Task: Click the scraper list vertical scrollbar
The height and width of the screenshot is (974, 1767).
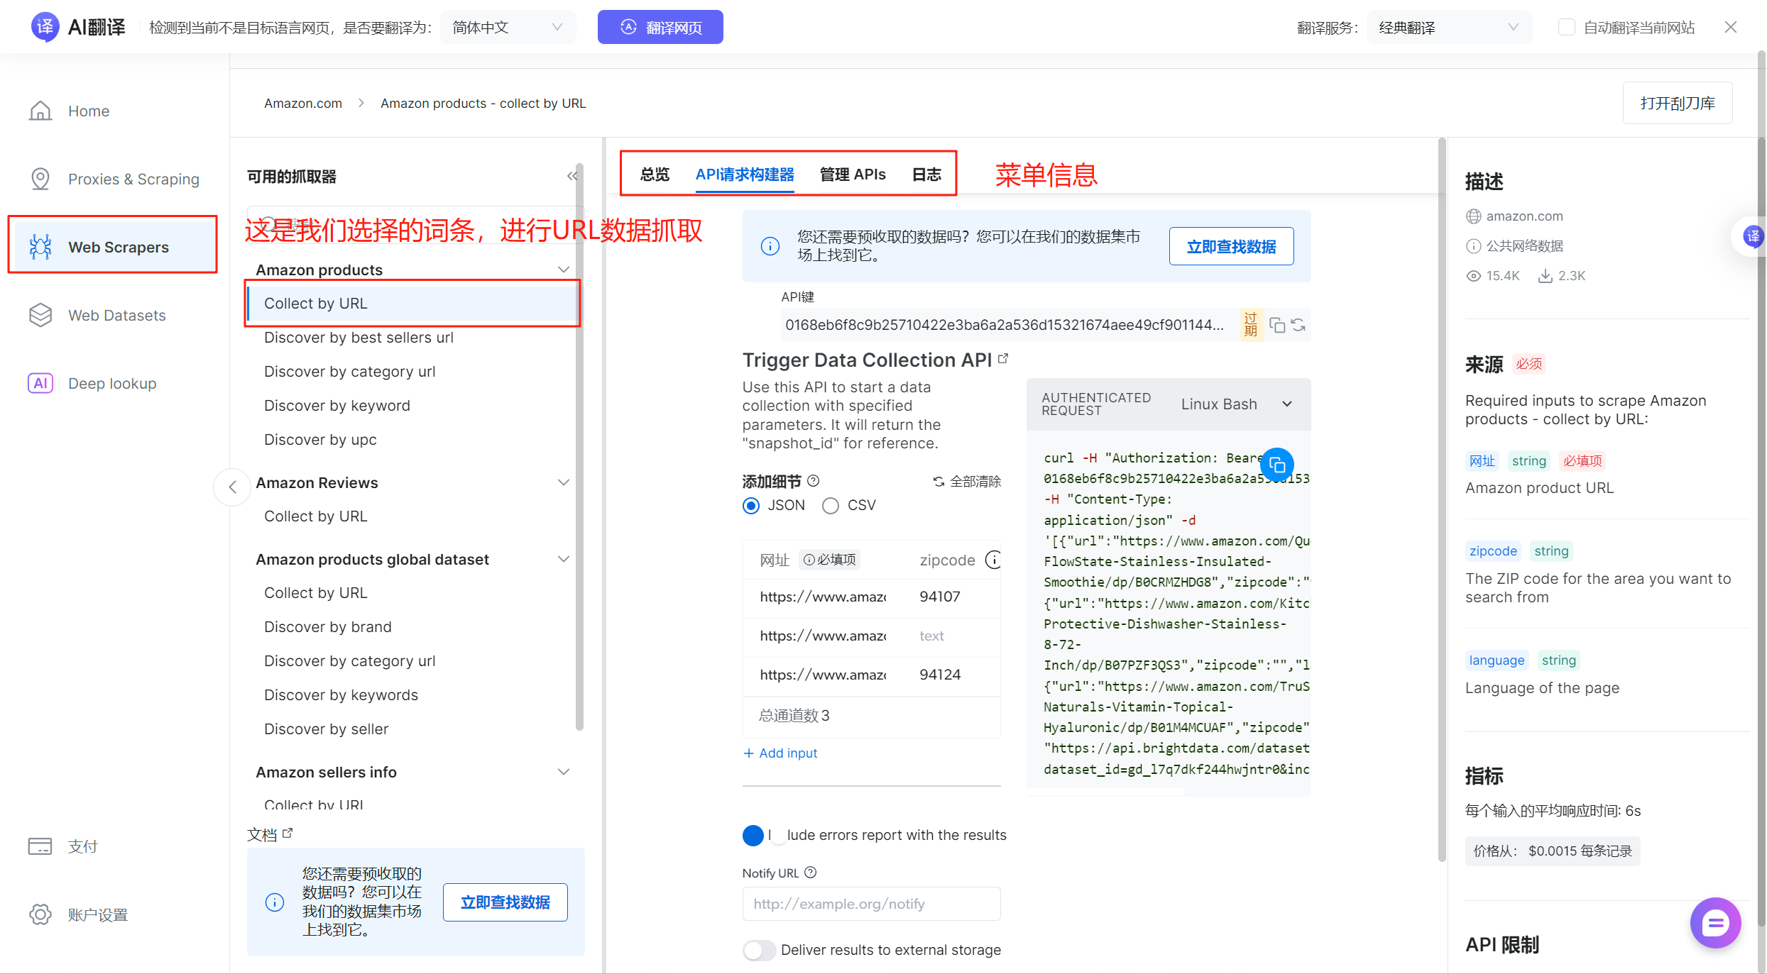Action: click(x=579, y=447)
